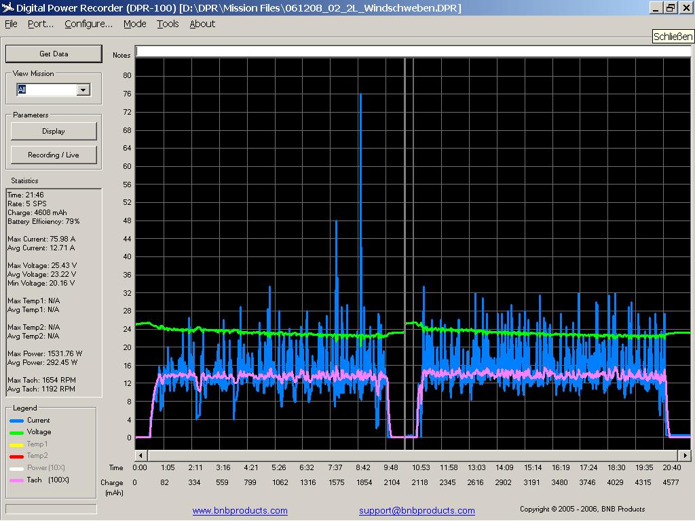This screenshot has width=695, height=521.
Task: Select the 'Max Power: 1531.76 W' statistic
Action: (x=45, y=353)
